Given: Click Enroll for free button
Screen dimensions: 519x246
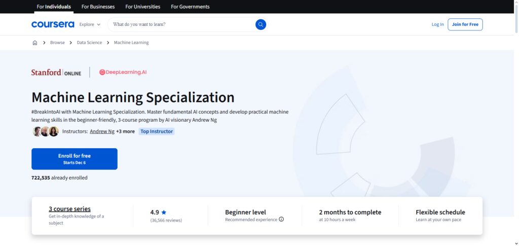Looking at the screenshot, I should (x=75, y=159).
